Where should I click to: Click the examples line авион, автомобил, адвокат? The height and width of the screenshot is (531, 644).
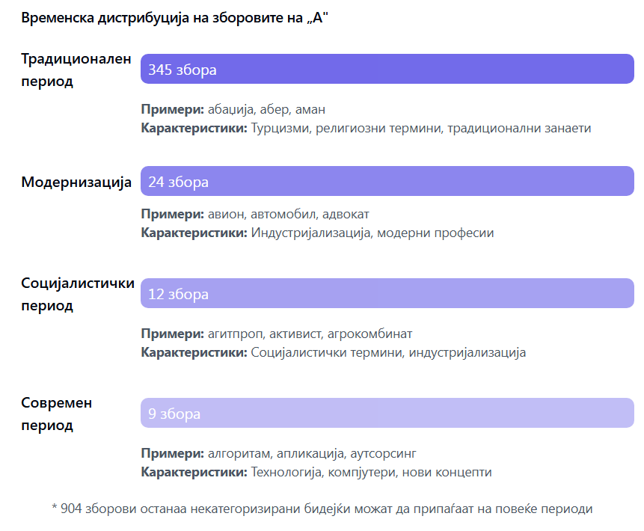(255, 214)
